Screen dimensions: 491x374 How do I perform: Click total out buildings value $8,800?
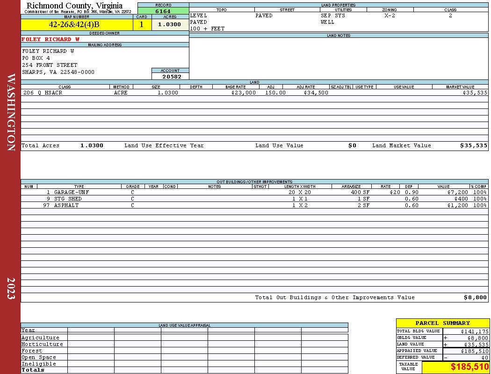[x=476, y=297]
